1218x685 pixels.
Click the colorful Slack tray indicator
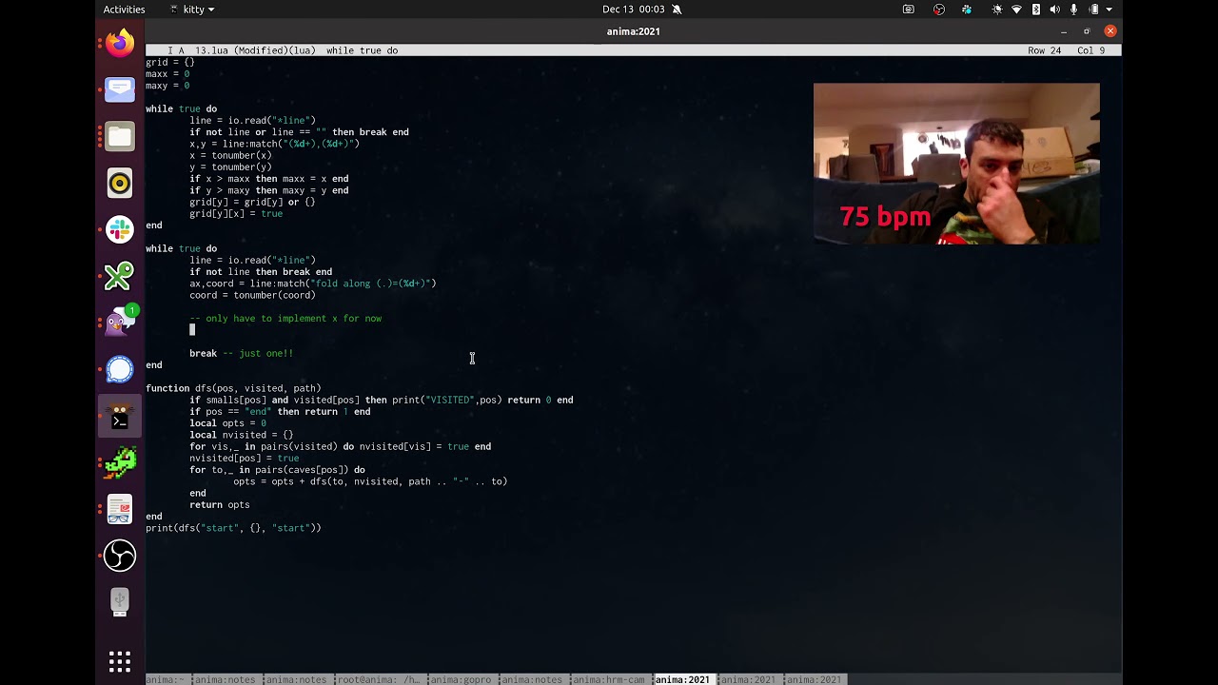[968, 10]
